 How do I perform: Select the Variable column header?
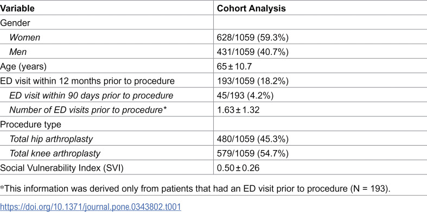pyautogui.click(x=17, y=9)
